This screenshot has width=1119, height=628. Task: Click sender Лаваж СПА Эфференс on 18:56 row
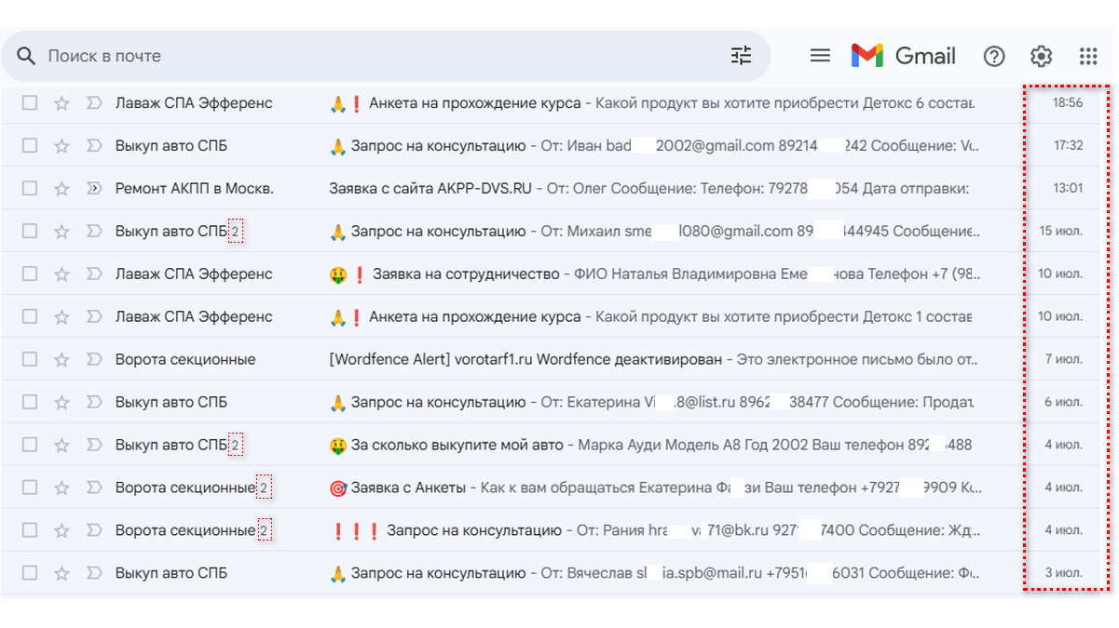coord(194,103)
